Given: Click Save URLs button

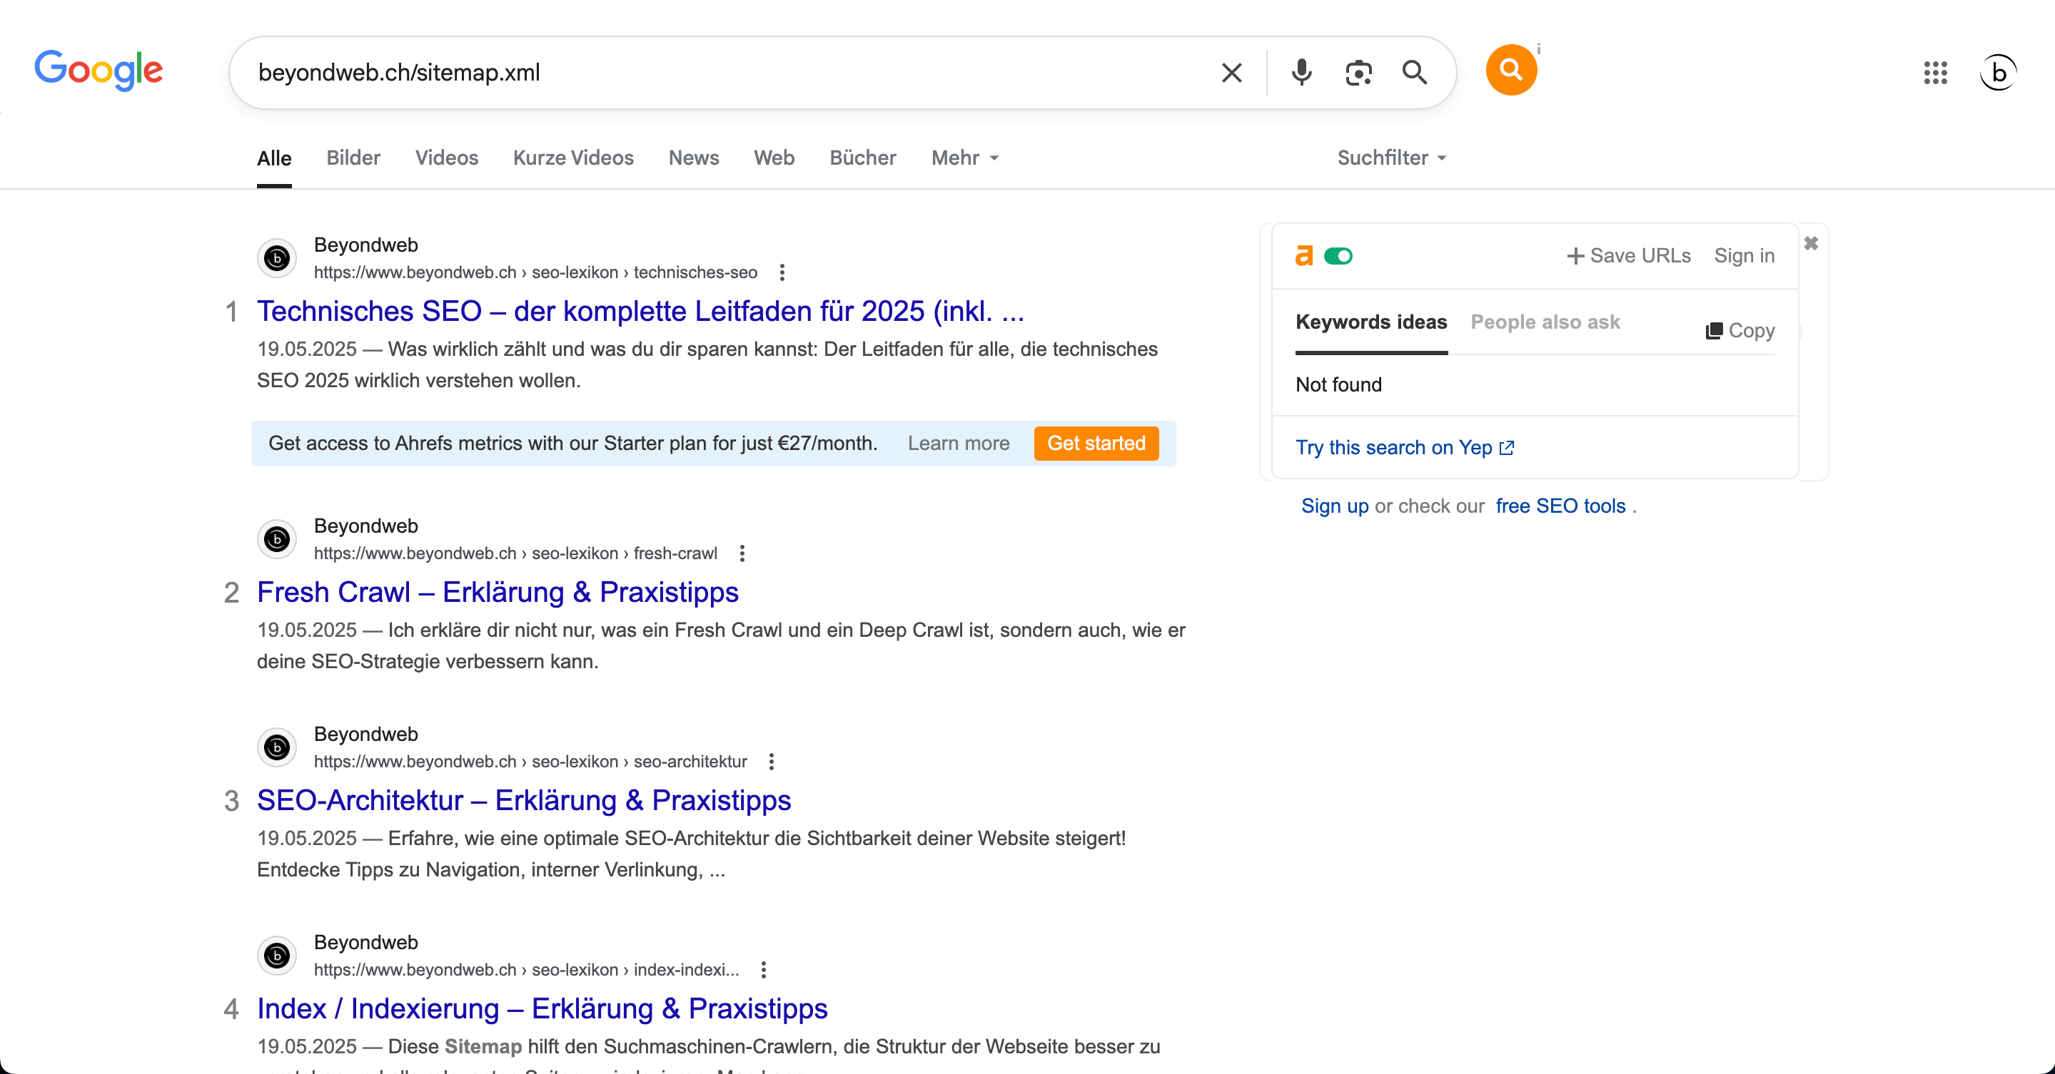Looking at the screenshot, I should click(x=1628, y=256).
